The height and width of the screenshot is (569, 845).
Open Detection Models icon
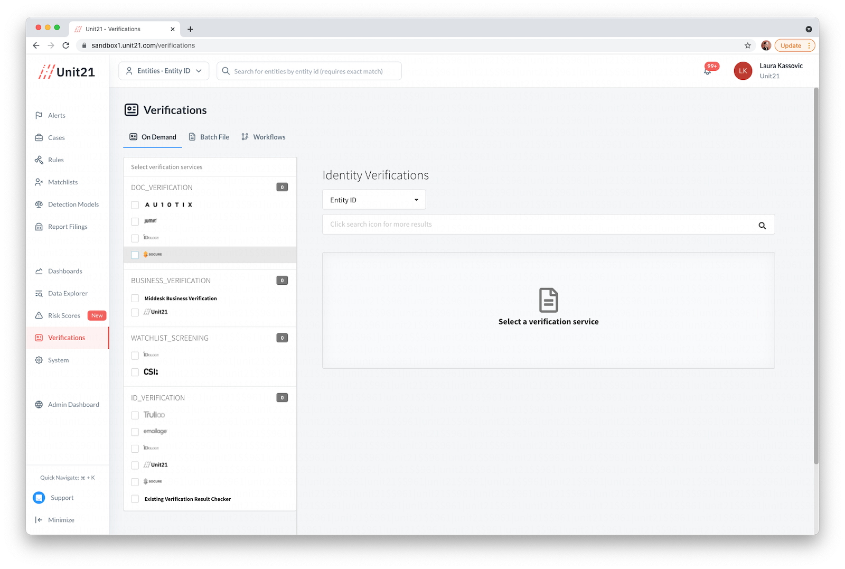(x=39, y=204)
